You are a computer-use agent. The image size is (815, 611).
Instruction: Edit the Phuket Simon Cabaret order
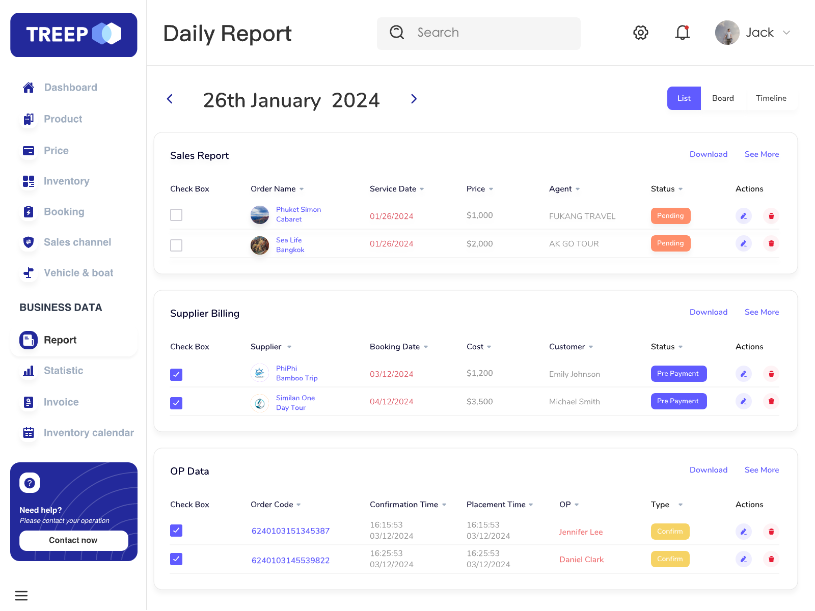(744, 216)
